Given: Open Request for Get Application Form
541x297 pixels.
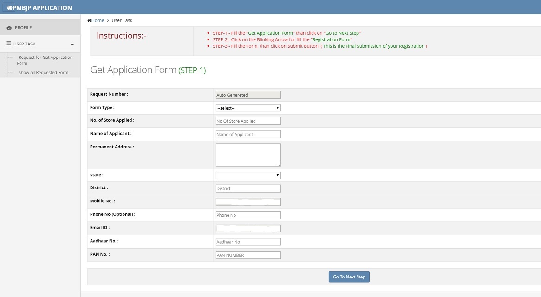Looking at the screenshot, I should 45,59.
